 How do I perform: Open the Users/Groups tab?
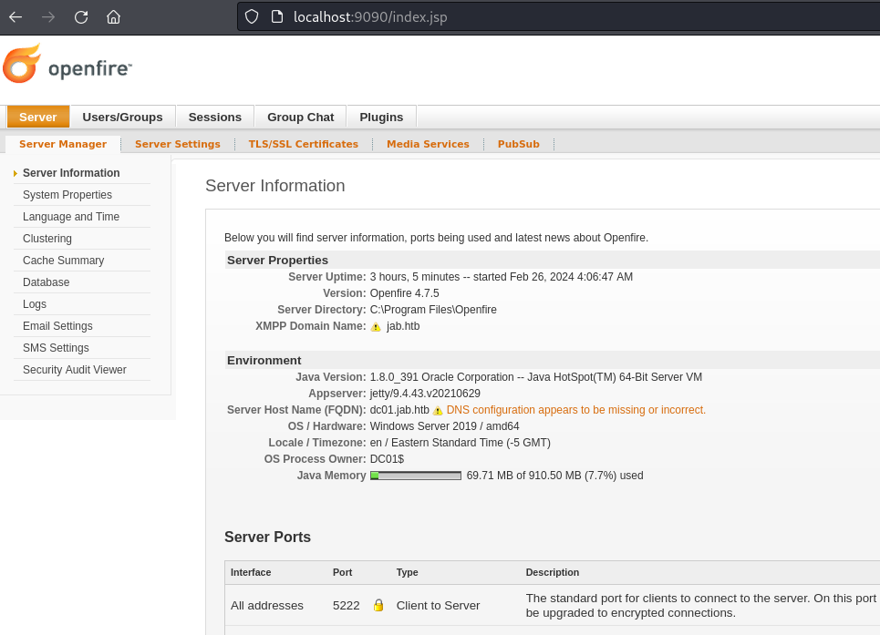(x=122, y=118)
